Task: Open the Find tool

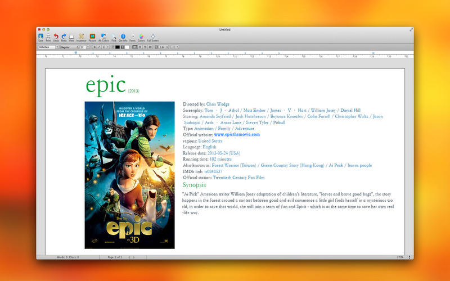Action: (114, 37)
